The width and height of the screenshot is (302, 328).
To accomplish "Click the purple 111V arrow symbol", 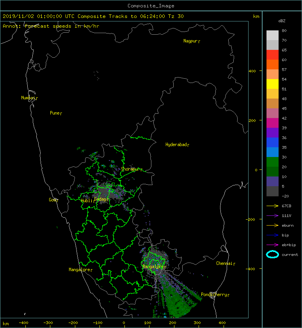I will pos(272,216).
